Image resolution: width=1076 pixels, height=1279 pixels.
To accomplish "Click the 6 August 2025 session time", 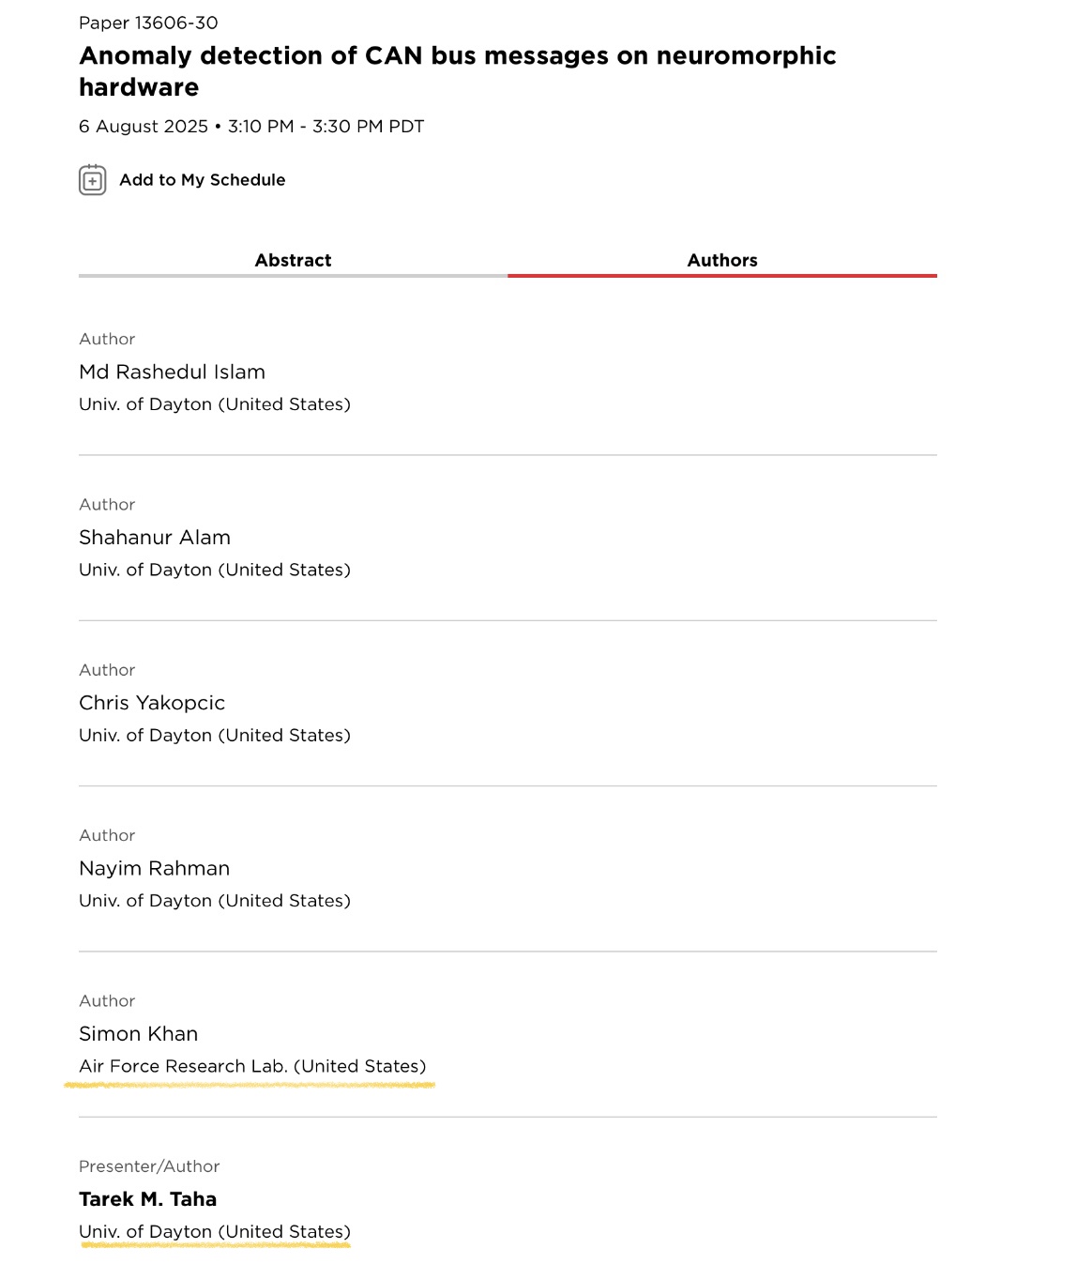I will click(x=251, y=127).
